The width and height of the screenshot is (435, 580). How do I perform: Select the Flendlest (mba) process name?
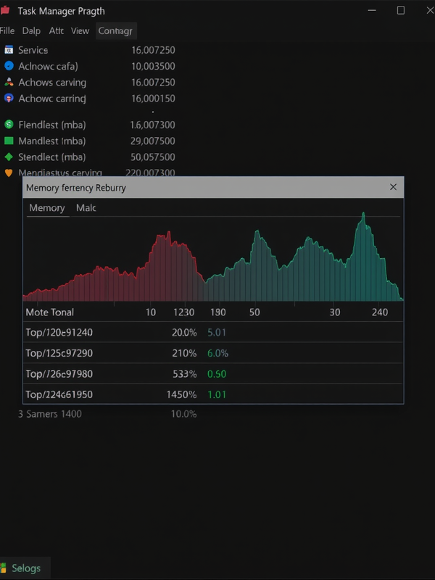pyautogui.click(x=52, y=125)
